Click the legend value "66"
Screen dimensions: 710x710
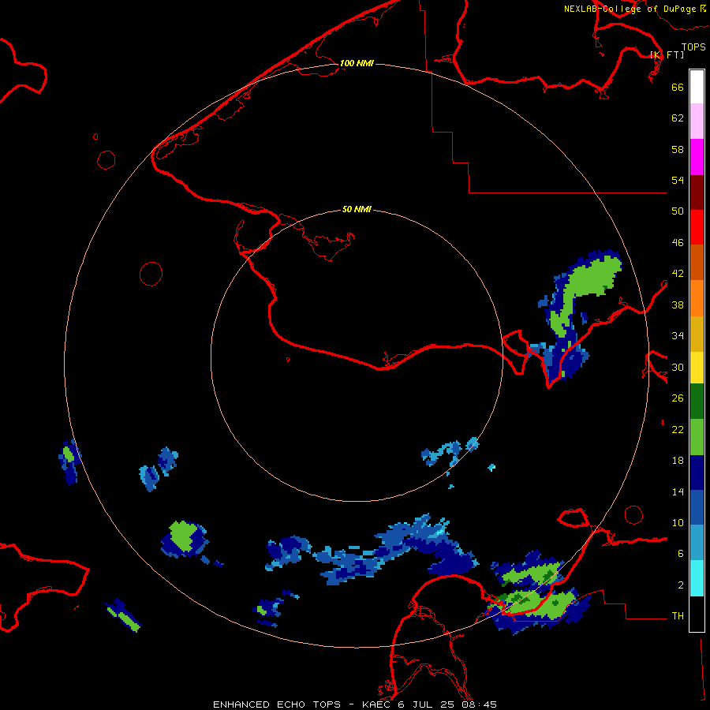point(678,87)
